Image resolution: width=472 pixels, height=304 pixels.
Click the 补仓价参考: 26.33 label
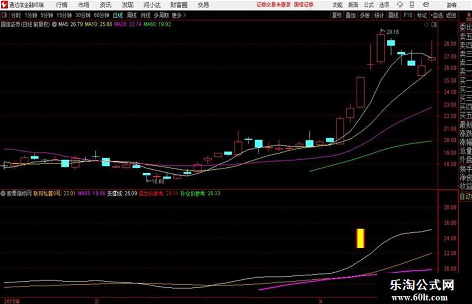tap(200, 193)
